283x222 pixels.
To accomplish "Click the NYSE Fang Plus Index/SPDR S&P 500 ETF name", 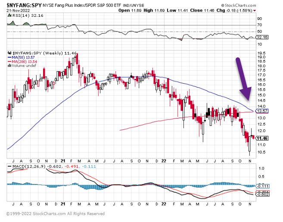I will (x=82, y=5).
